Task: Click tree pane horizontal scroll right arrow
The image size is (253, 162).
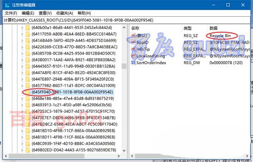Action: click(119, 156)
